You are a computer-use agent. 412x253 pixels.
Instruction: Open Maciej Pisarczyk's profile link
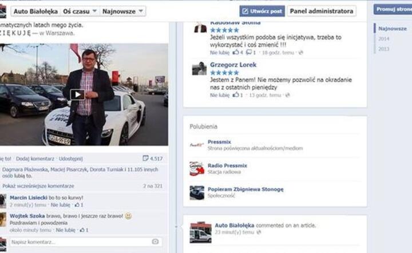pyautogui.click(x=69, y=169)
